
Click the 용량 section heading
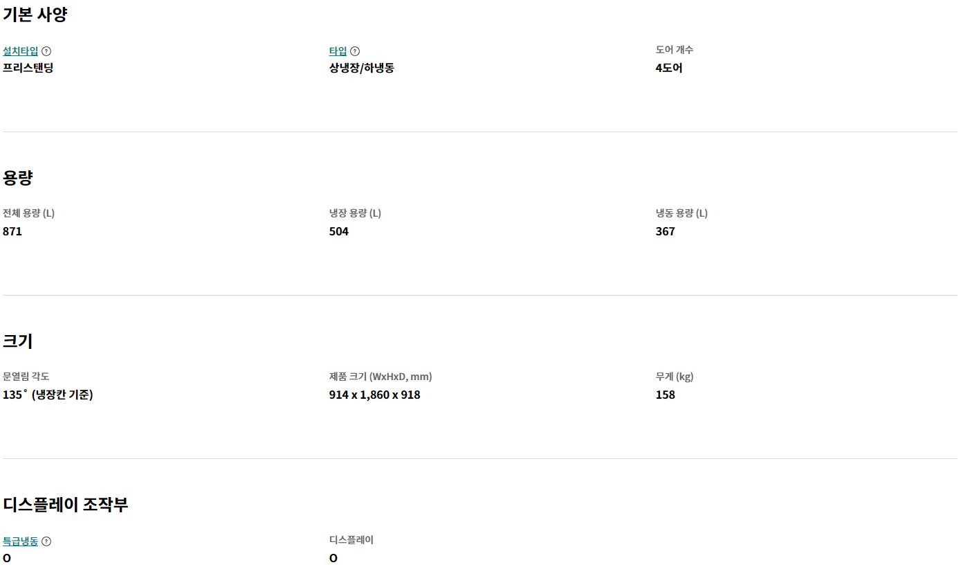(x=18, y=178)
